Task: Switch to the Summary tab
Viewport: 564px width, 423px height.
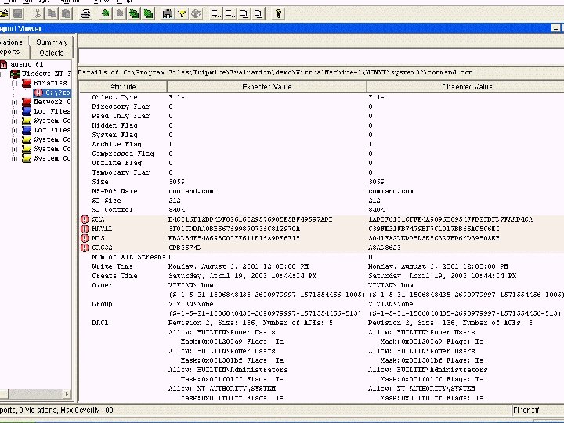Action: click(x=52, y=42)
